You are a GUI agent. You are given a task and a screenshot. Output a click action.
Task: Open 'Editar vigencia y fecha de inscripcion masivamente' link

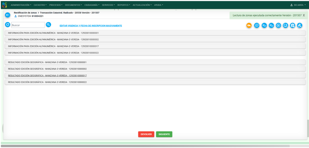click(x=91, y=26)
